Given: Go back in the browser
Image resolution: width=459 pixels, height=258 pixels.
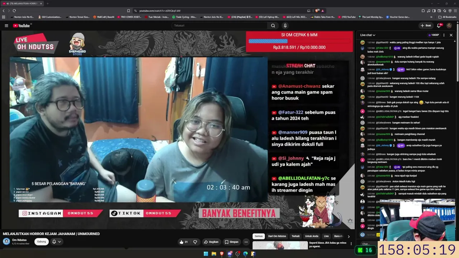Looking at the screenshot, I should coord(4,11).
